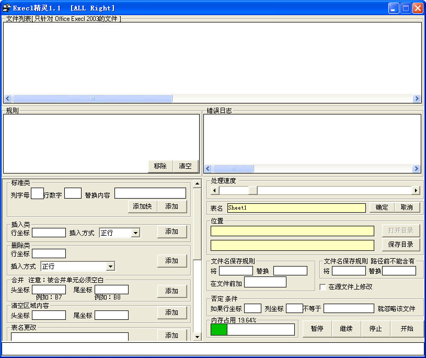This screenshot has width=426, height=358.
Task: Maximize the Excel精灵 window
Action: tap(406, 8)
